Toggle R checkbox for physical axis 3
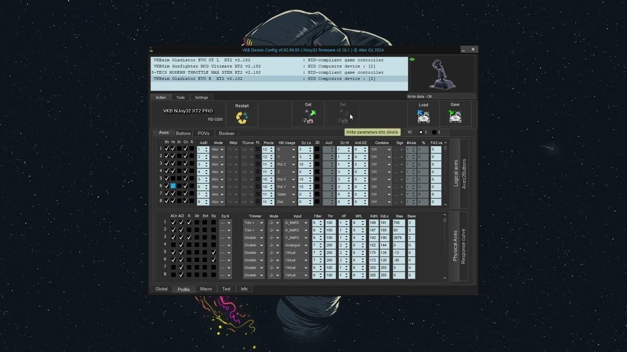This screenshot has width=627, height=352. [189, 237]
